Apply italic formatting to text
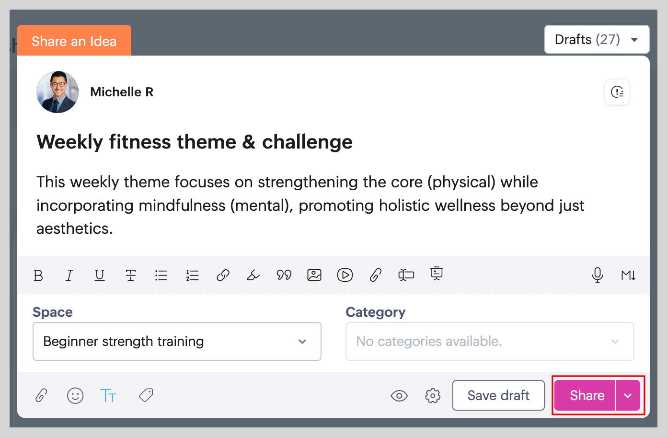This screenshot has width=667, height=437. point(69,275)
